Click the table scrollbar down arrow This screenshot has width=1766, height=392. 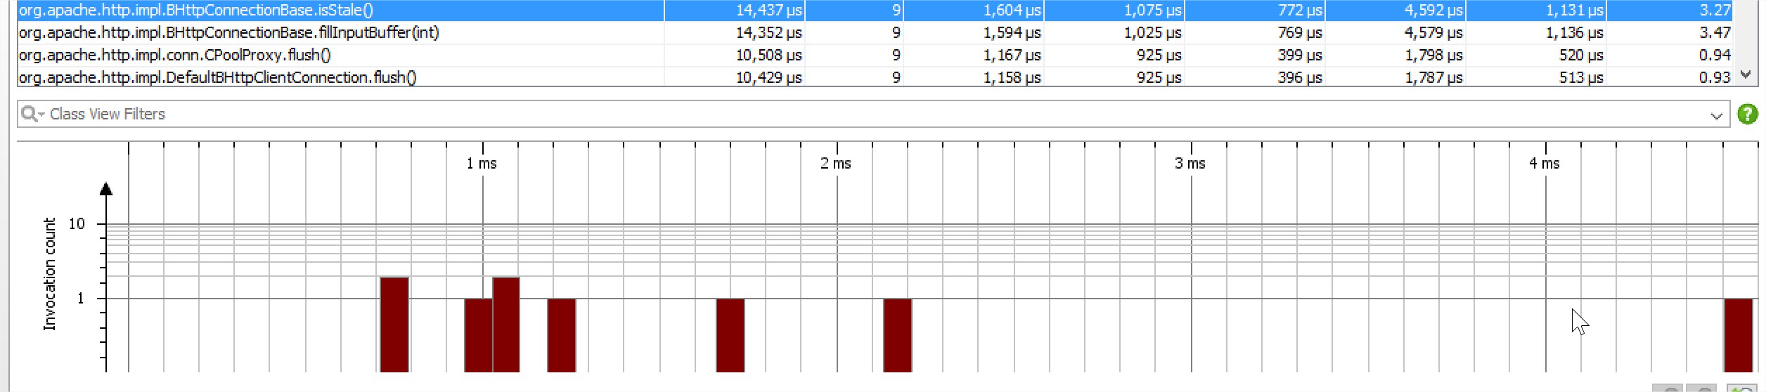click(1746, 74)
